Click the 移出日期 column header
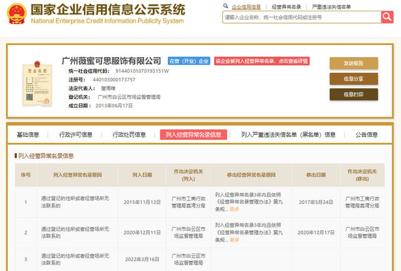This screenshot has height=271, width=401. [x=316, y=175]
